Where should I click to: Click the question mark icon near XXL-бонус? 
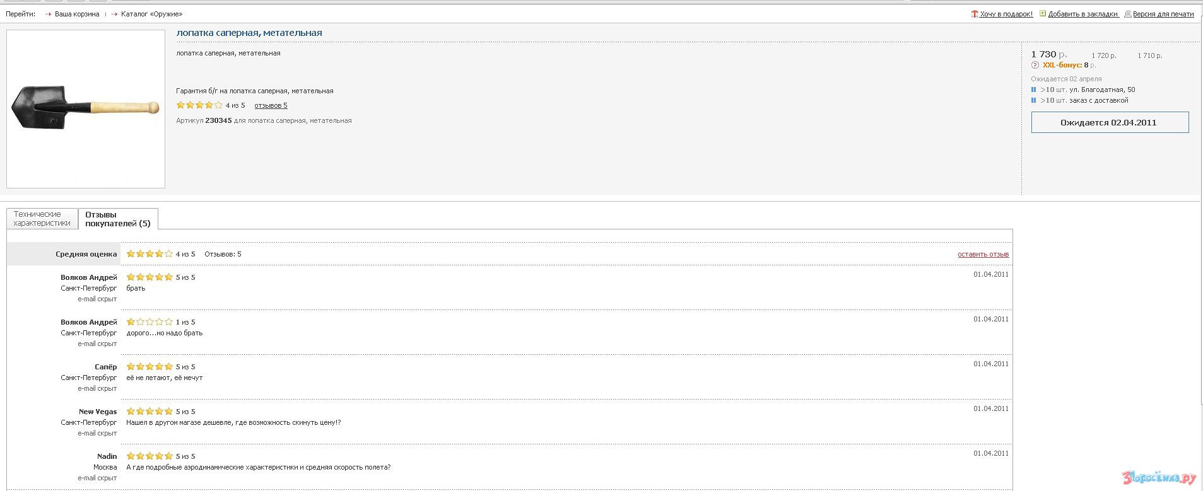click(x=1035, y=66)
